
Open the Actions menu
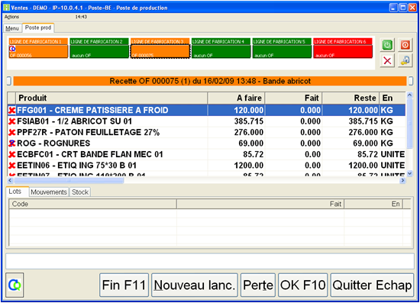(x=11, y=17)
